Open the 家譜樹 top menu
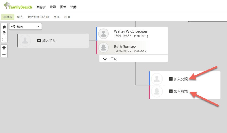 [x=41, y=7]
